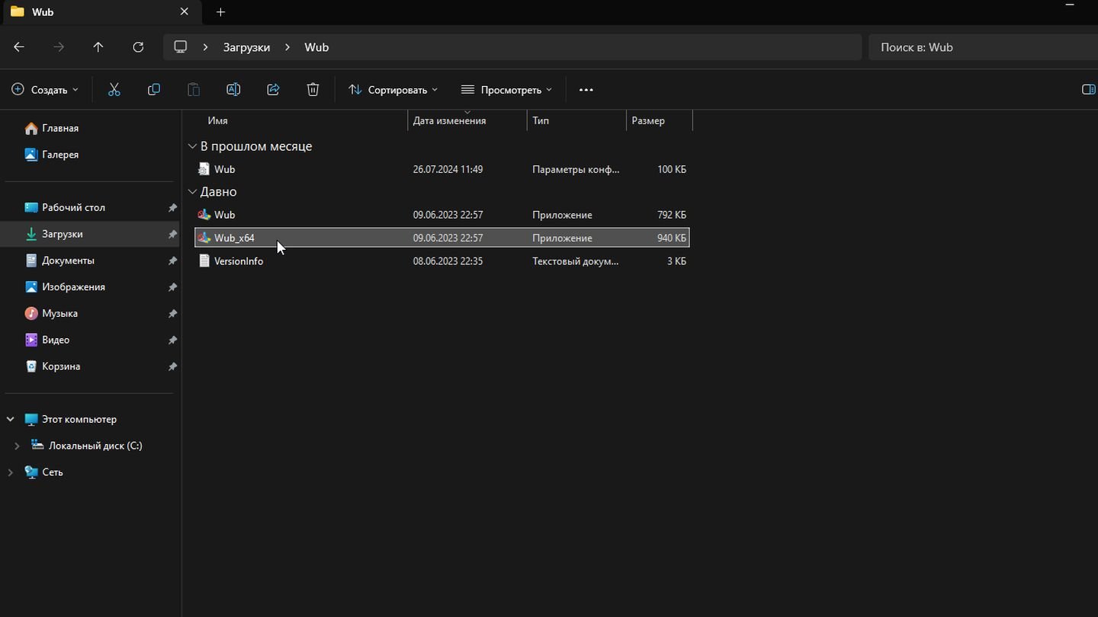Open the Создать menu
This screenshot has width=1098, height=617.
click(x=45, y=90)
